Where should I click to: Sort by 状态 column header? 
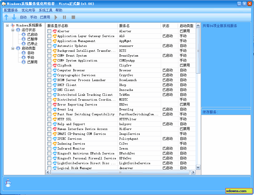click(169, 26)
